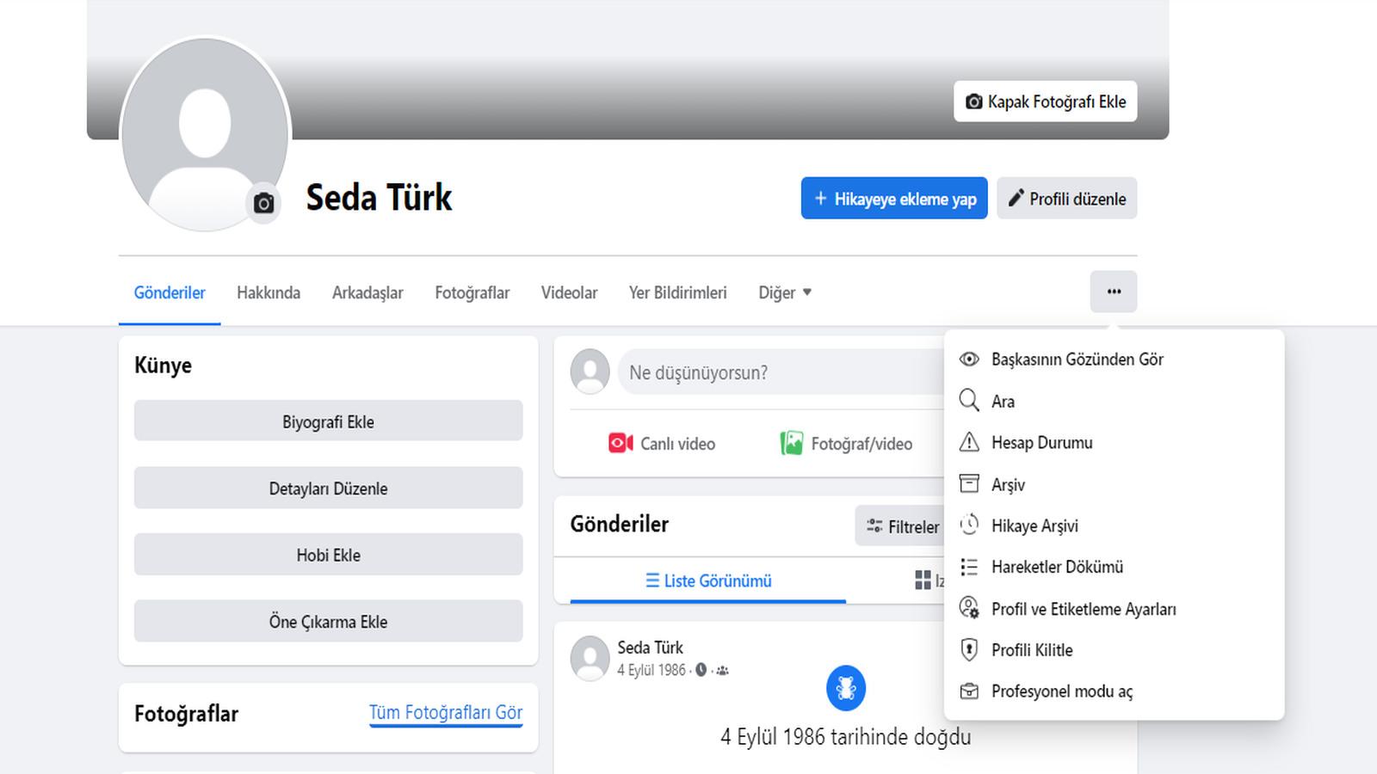Viewport: 1377px width, 774px height.
Task: Choose Başkasının Gözünden Gör menu item
Action: click(1114, 359)
